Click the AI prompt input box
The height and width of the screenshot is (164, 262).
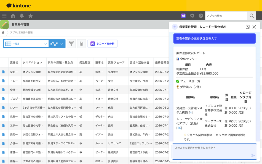coord(214,152)
